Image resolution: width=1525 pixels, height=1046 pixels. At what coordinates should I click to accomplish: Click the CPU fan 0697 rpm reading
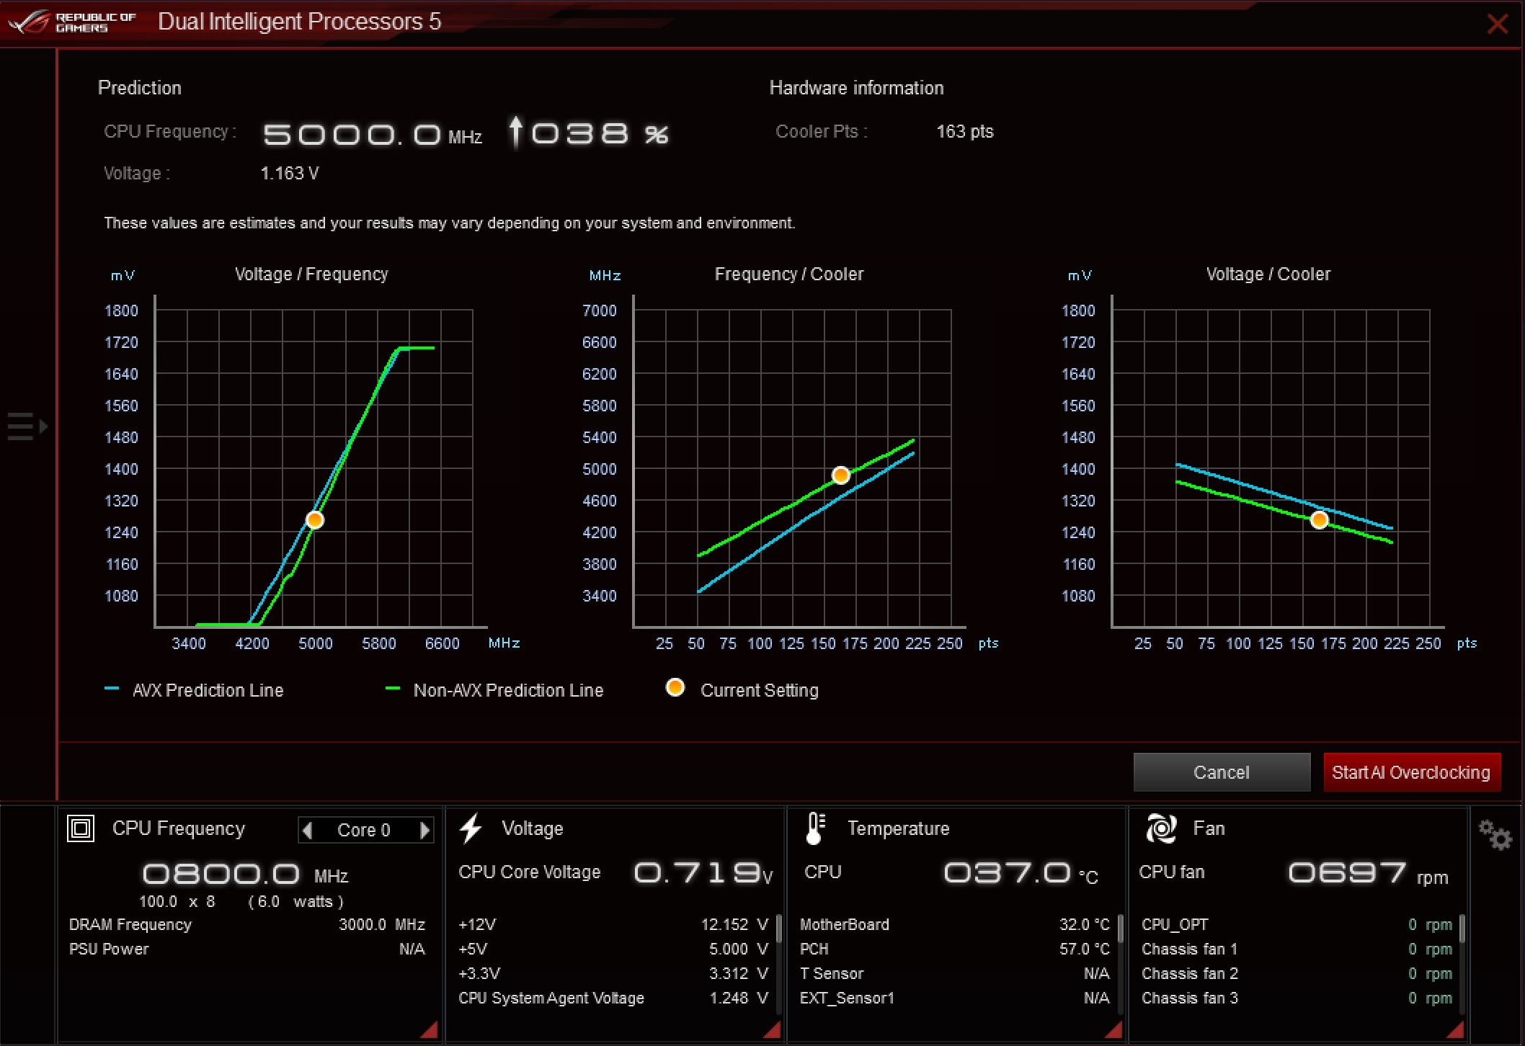click(x=1368, y=873)
